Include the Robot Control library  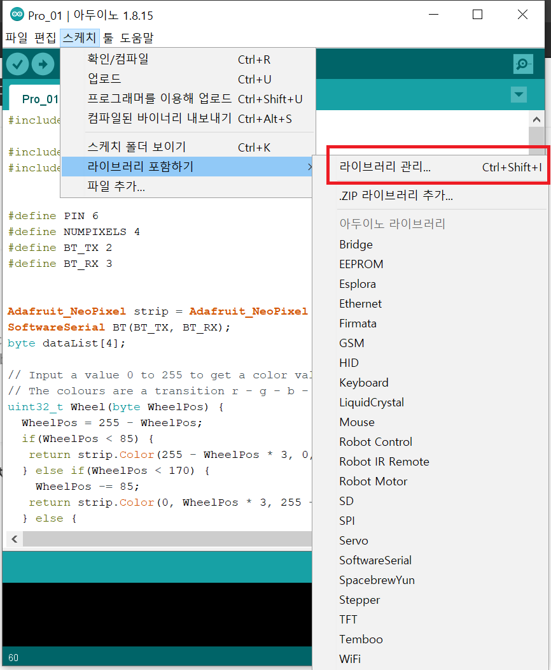pos(431,442)
